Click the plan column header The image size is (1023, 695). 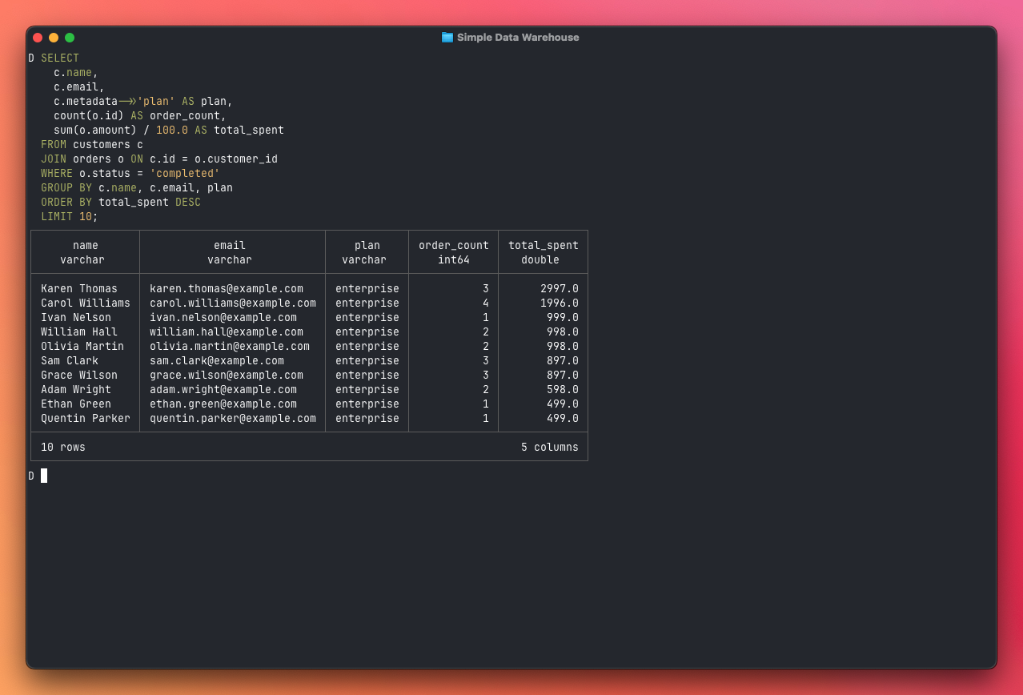tap(367, 246)
